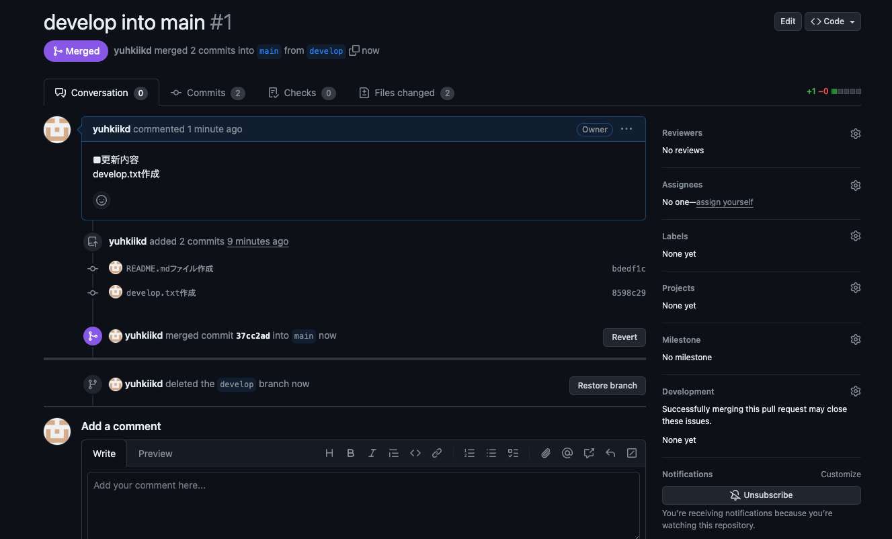Viewport: 892px width, 539px height.
Task: Click the avatar next to Add a comment
Action: point(57,431)
